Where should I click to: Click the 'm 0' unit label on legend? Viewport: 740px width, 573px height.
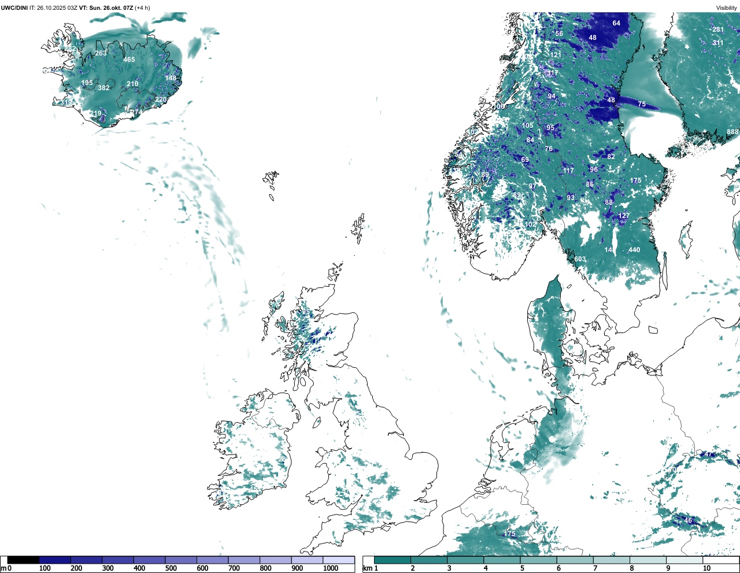pyautogui.click(x=6, y=568)
